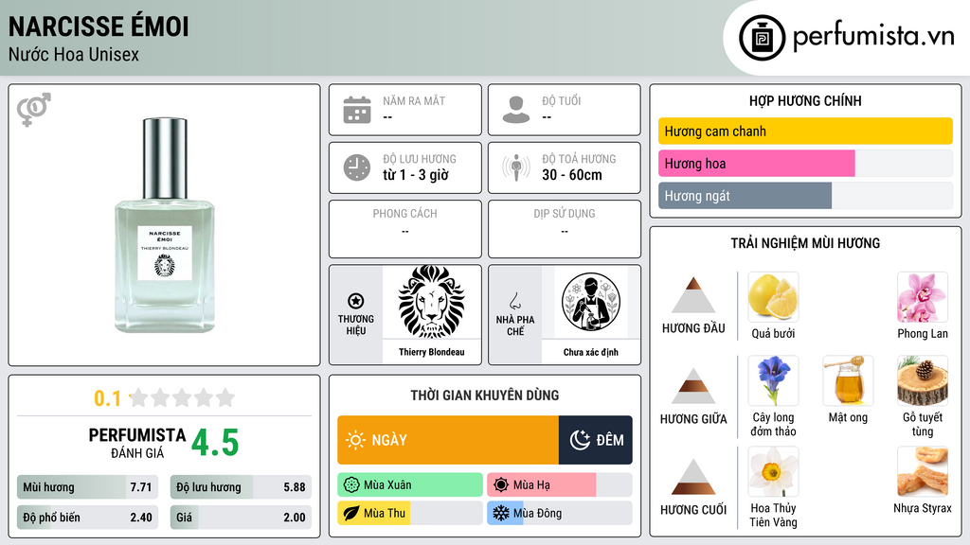Click the Thời gian khuyên dùng heading
970x545 pixels.
tap(485, 395)
